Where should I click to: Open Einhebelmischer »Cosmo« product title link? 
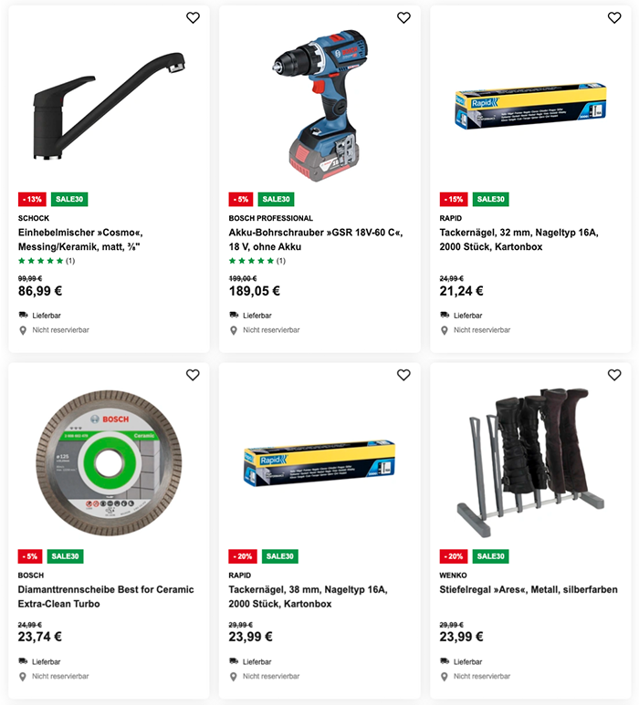point(80,239)
